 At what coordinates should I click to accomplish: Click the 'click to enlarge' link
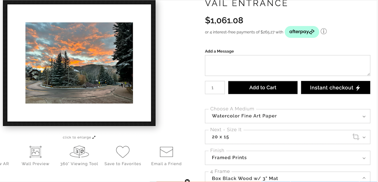pyautogui.click(x=77, y=138)
